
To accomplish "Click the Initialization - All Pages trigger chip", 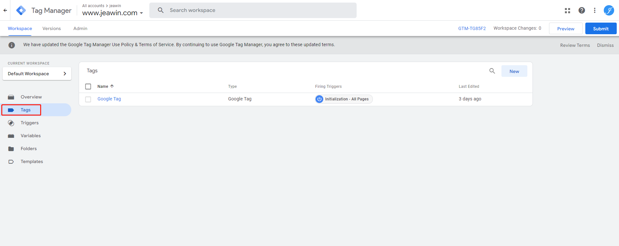I will (x=344, y=99).
